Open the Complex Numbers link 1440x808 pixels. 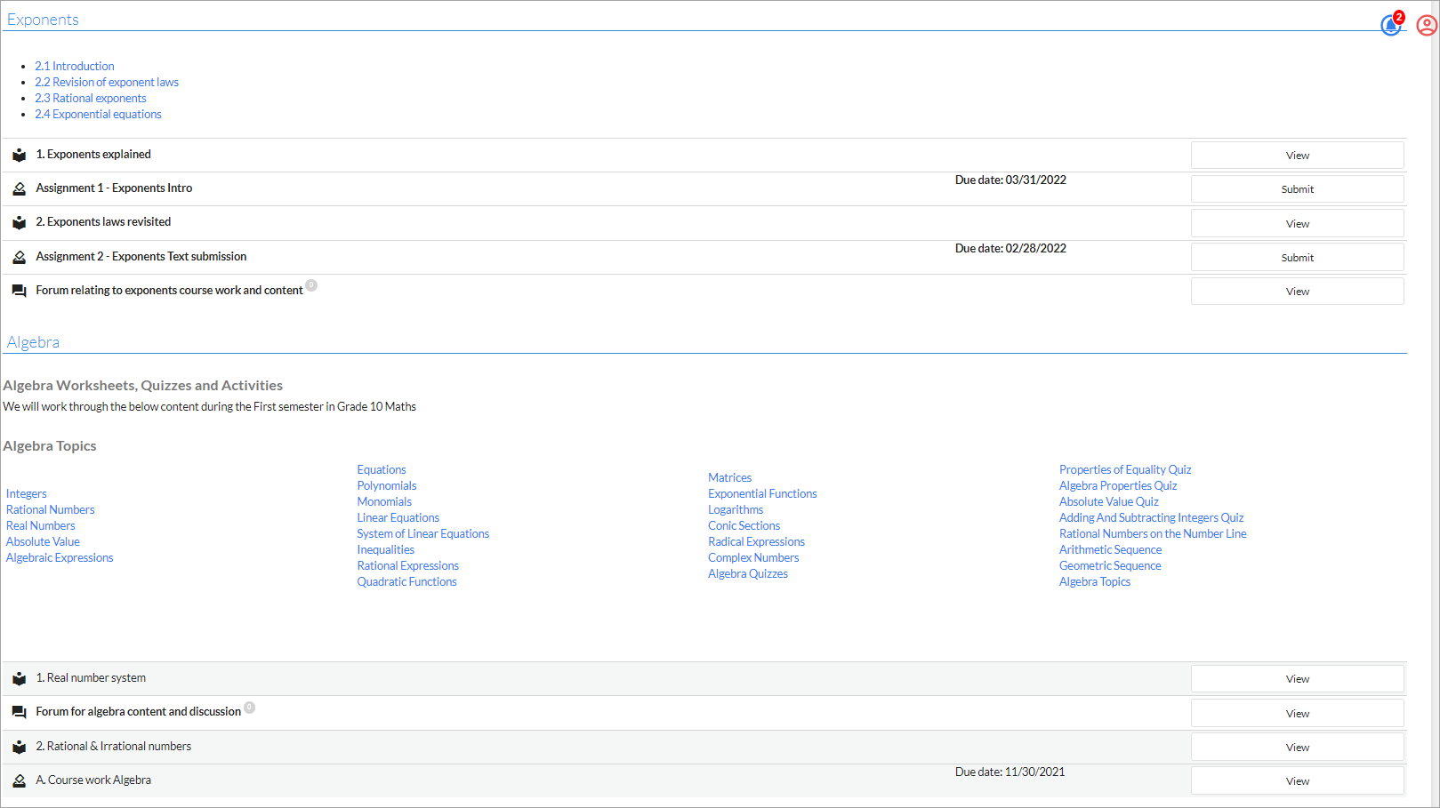753,558
